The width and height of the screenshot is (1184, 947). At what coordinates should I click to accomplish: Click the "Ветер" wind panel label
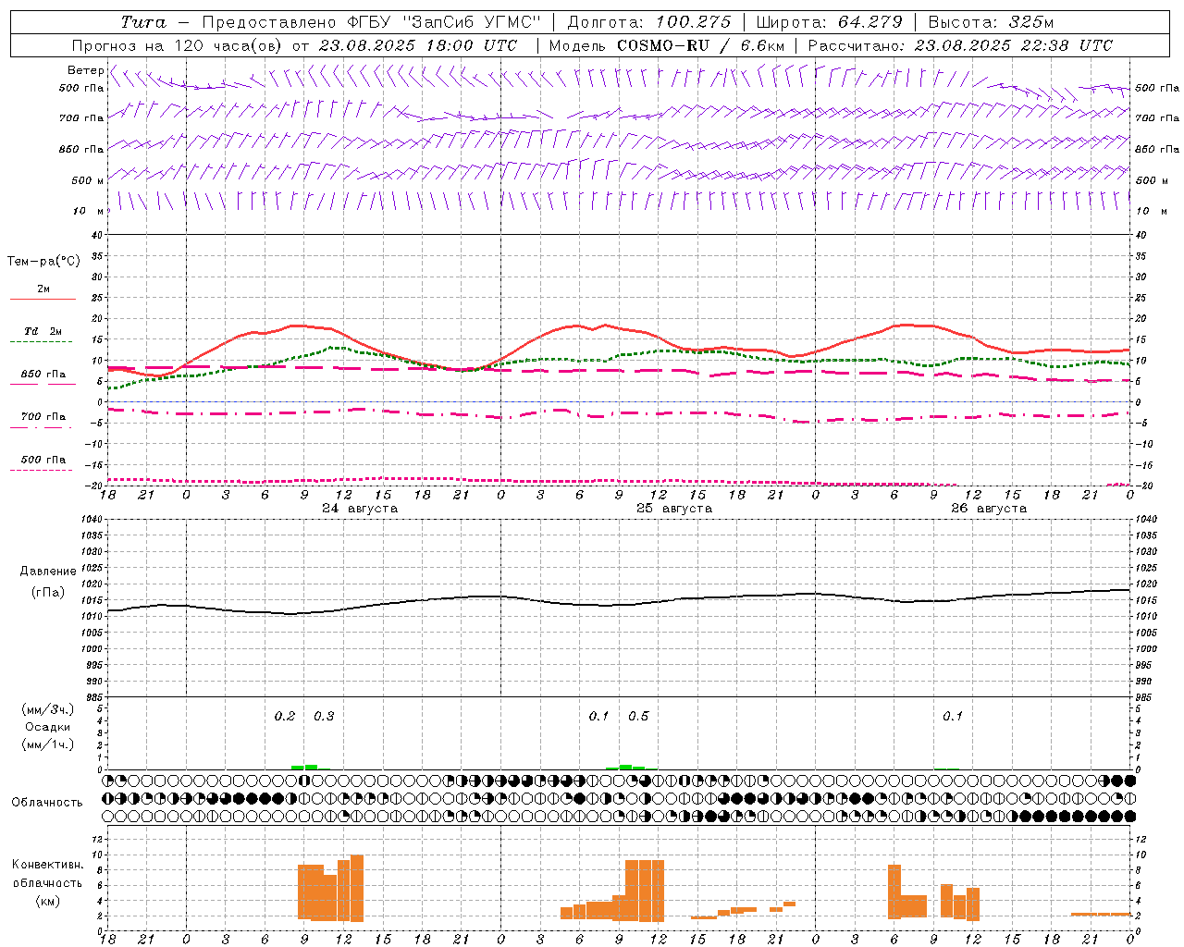point(85,70)
